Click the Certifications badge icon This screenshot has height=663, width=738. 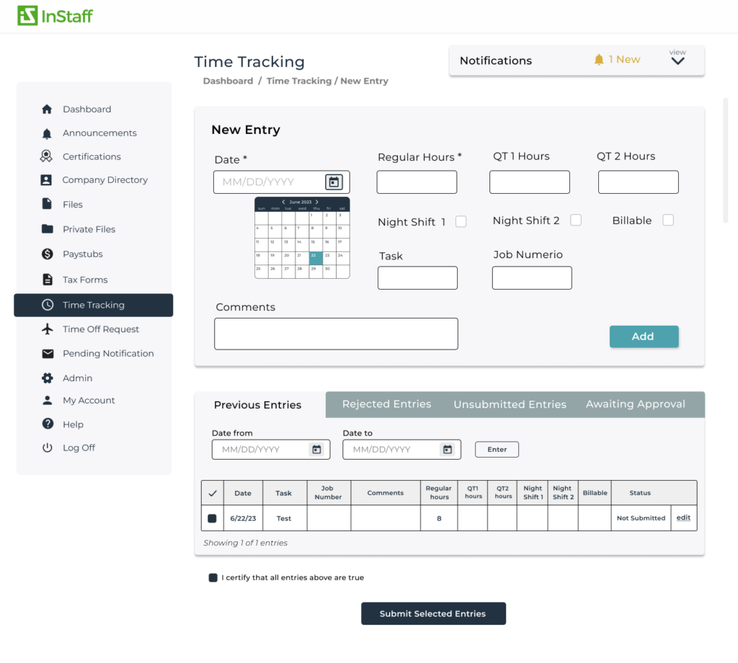[x=47, y=156]
